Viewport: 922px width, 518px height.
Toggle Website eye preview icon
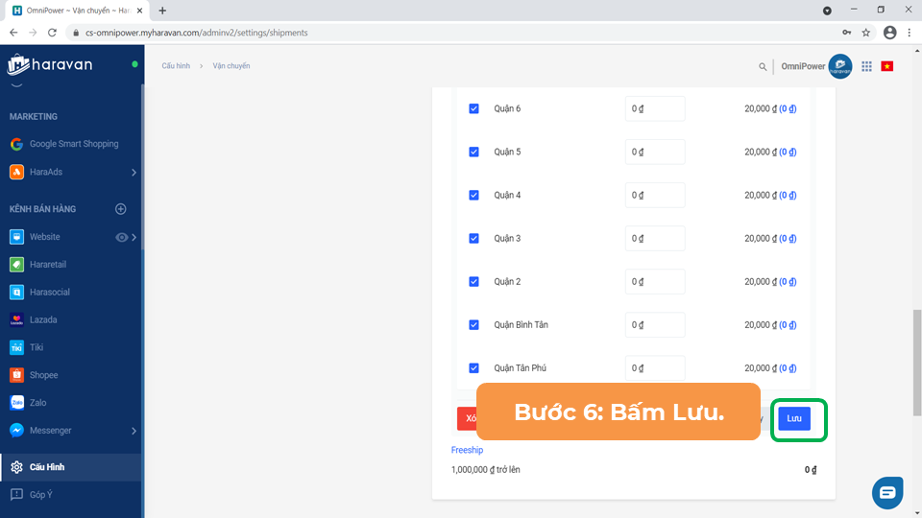pos(121,237)
